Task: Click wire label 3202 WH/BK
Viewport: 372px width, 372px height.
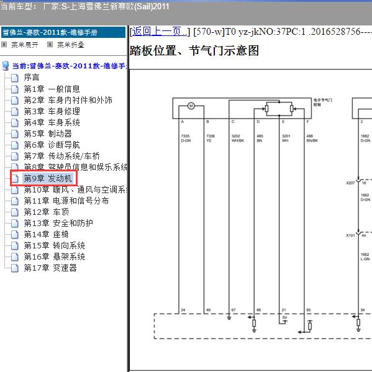Action: pyautogui.click(x=237, y=138)
